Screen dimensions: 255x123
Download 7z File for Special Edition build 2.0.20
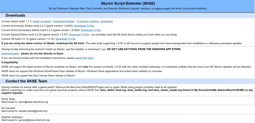(79, 34)
